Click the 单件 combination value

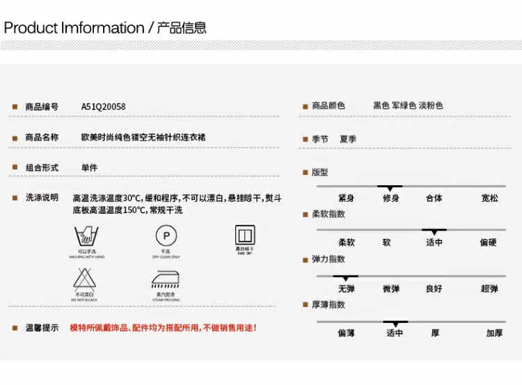coord(90,168)
